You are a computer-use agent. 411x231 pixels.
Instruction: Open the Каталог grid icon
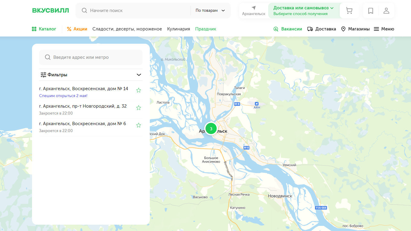34,29
